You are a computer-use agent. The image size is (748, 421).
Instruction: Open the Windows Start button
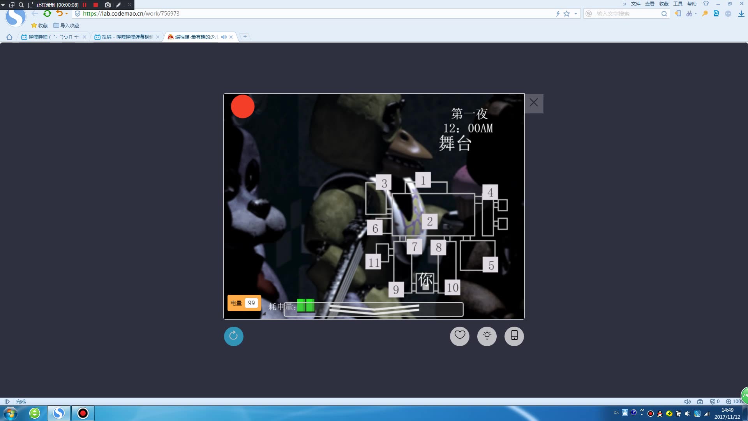11,413
